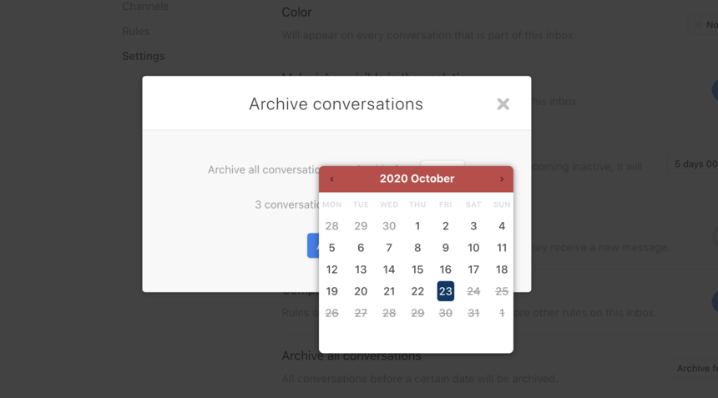Set date to October 22

(x=417, y=291)
